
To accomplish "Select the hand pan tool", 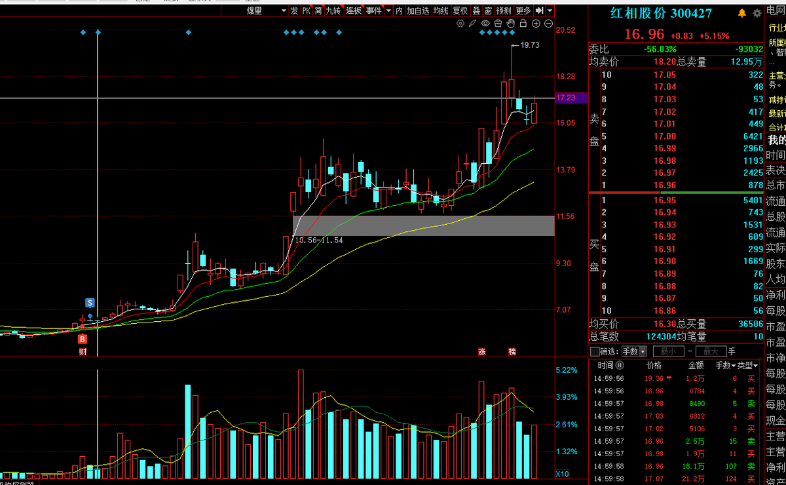I will click(x=510, y=24).
